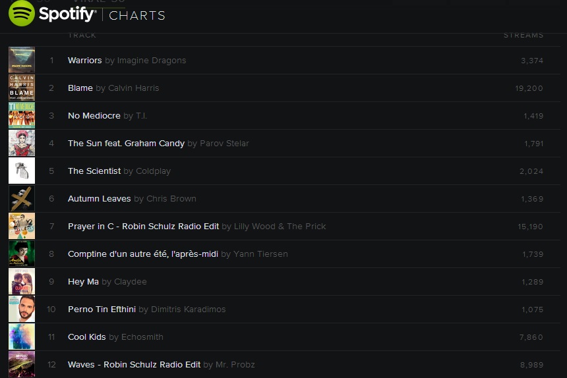Select the Autumn Leaves track title
This screenshot has height=378, width=567.
point(99,199)
